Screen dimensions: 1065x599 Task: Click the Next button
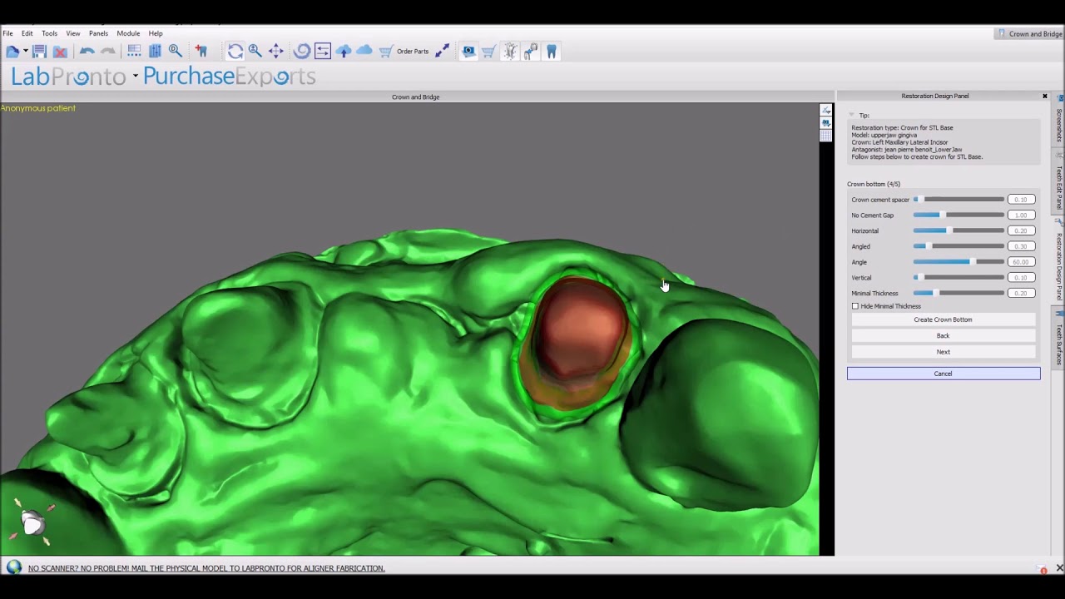(x=943, y=352)
